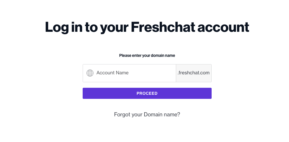Tap the globe symbol left of the input
The height and width of the screenshot is (142, 289).
click(x=90, y=73)
